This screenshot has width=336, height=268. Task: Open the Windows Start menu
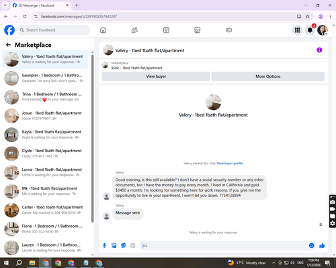click(x=6, y=263)
